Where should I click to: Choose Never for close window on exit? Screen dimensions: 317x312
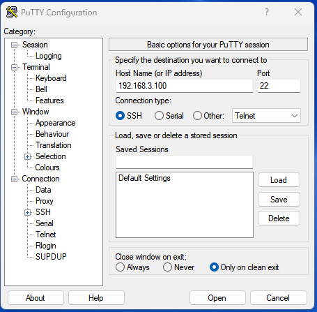click(x=167, y=267)
